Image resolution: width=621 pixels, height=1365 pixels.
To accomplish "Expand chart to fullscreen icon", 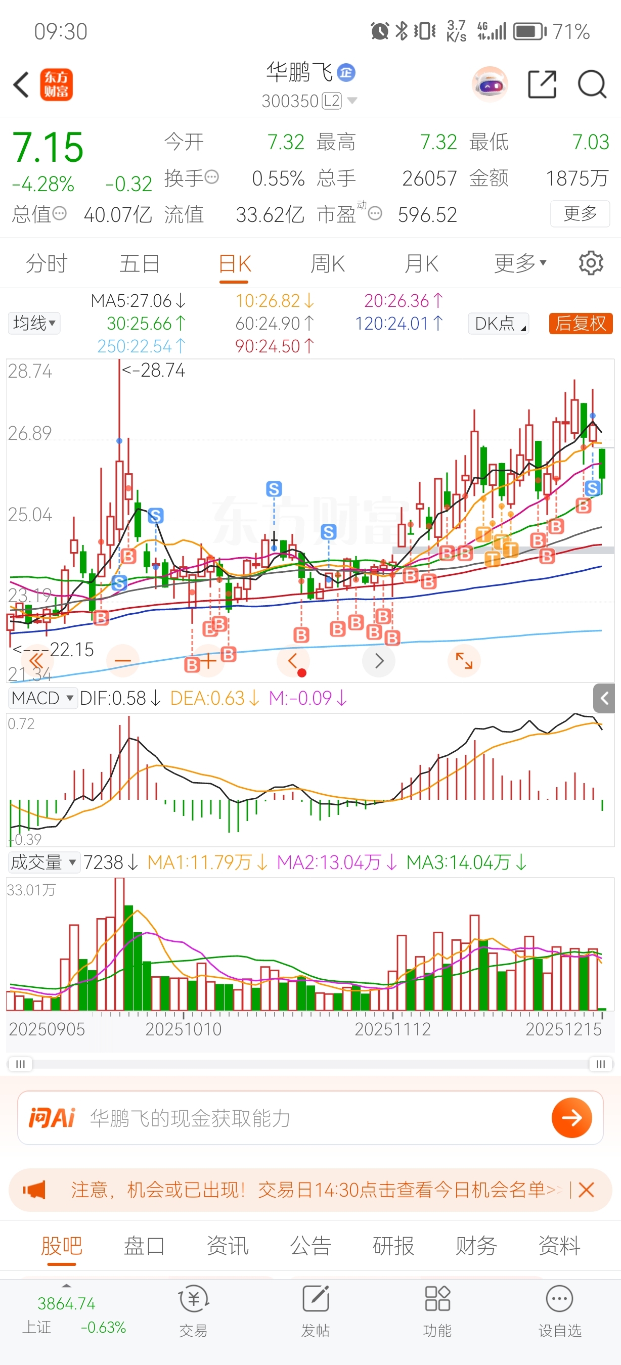I will tap(464, 661).
